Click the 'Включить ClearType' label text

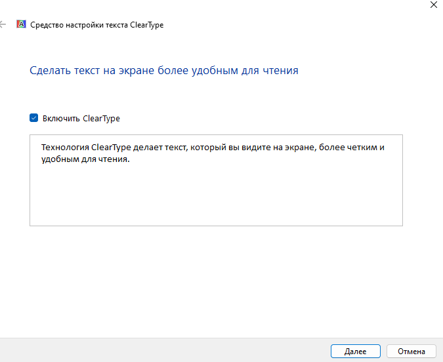[81, 118]
